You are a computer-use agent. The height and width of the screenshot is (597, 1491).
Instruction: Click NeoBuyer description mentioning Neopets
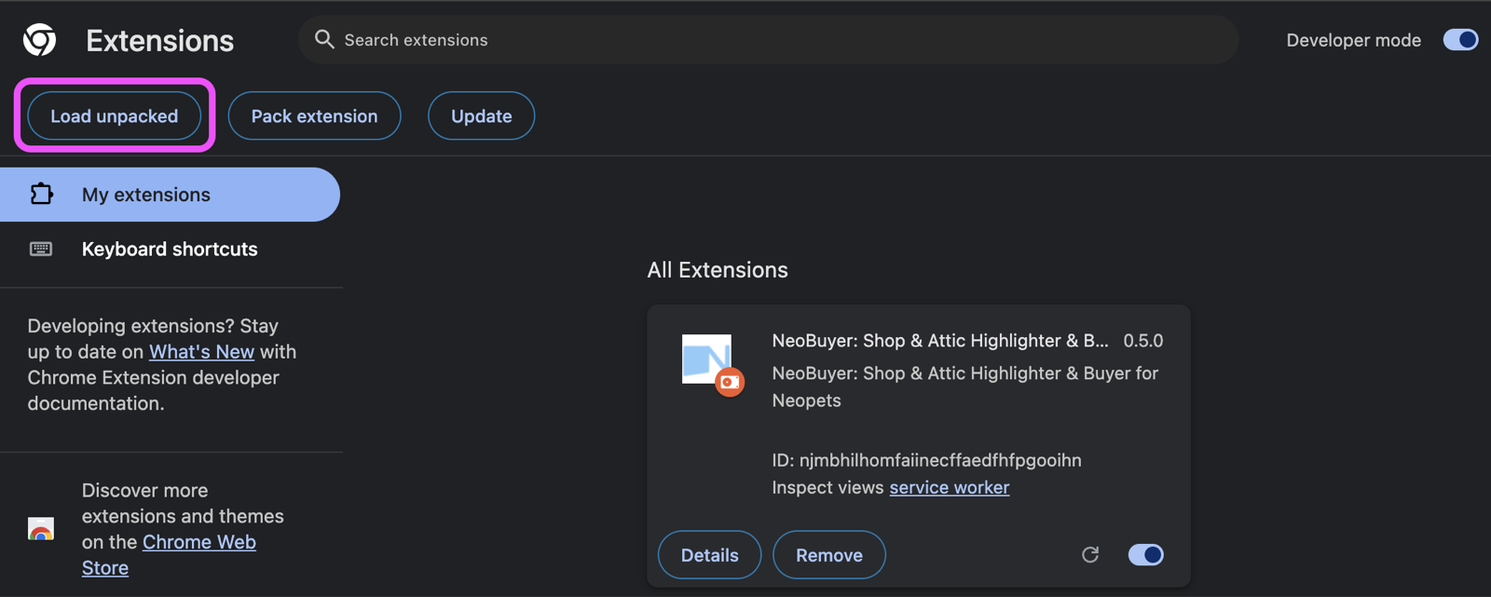(965, 387)
